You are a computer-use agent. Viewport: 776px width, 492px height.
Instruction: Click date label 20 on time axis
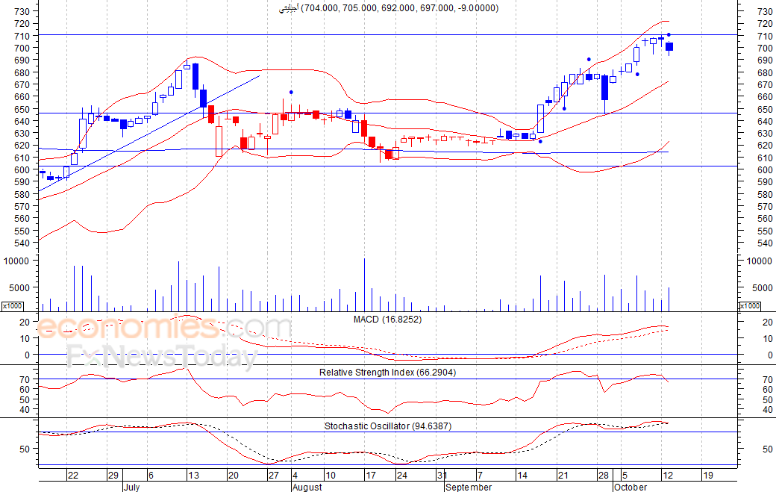pyautogui.click(x=233, y=475)
